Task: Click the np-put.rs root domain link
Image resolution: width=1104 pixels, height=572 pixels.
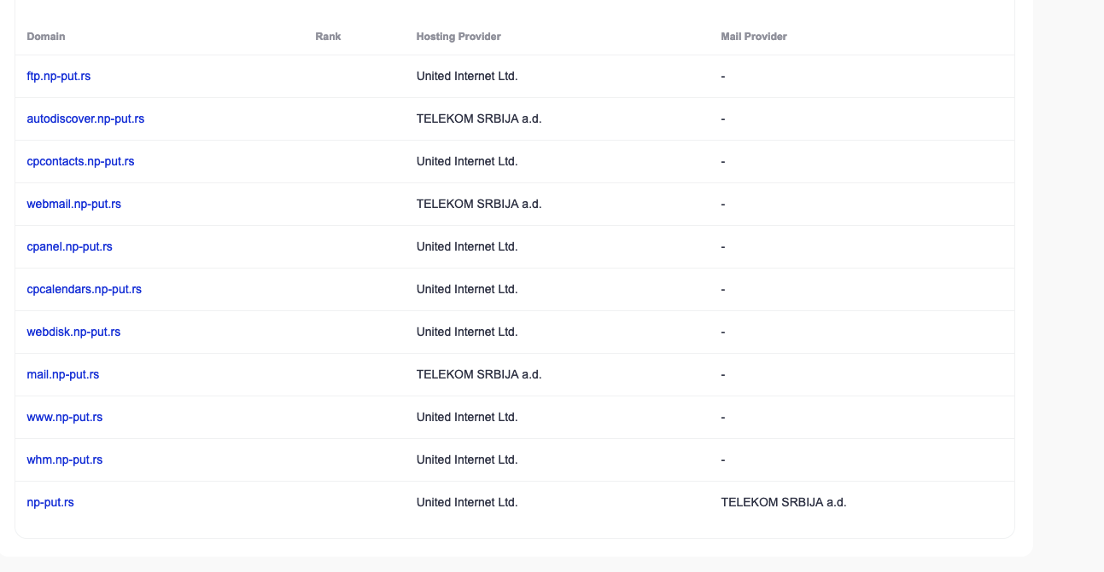Action: point(50,502)
